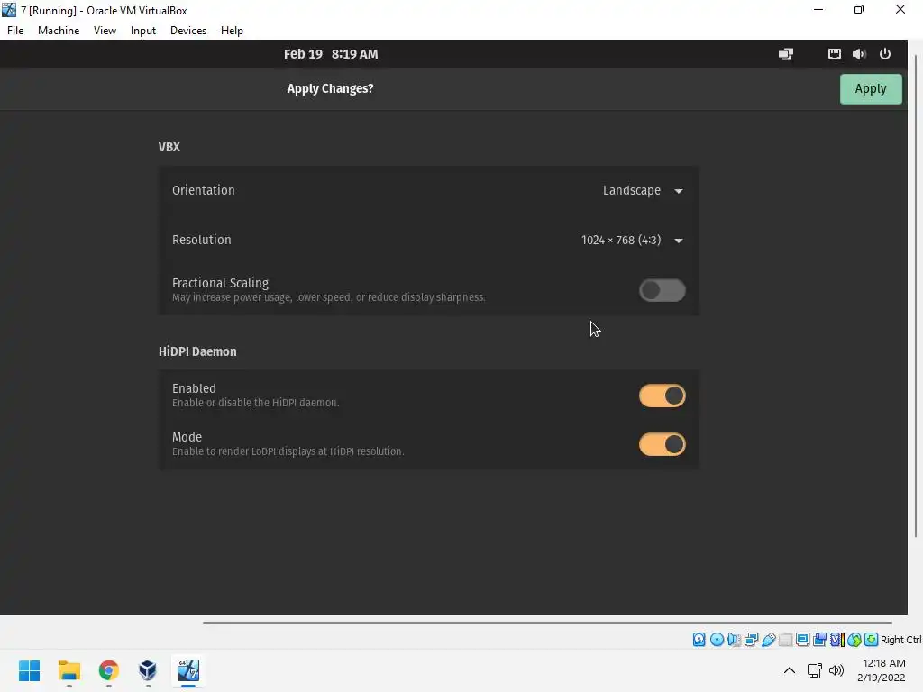The image size is (923, 692).
Task: Open the View menu
Action: 105,31
